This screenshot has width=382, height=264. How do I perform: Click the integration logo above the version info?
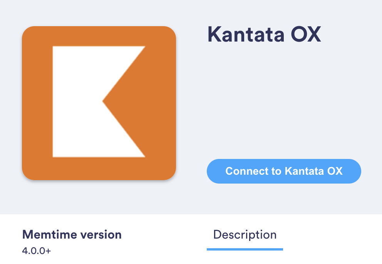click(x=99, y=103)
